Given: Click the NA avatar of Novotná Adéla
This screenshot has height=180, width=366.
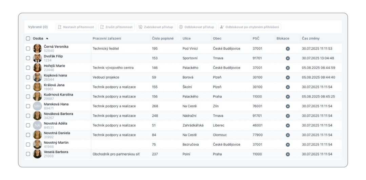Looking at the screenshot, I should [x=37, y=125].
